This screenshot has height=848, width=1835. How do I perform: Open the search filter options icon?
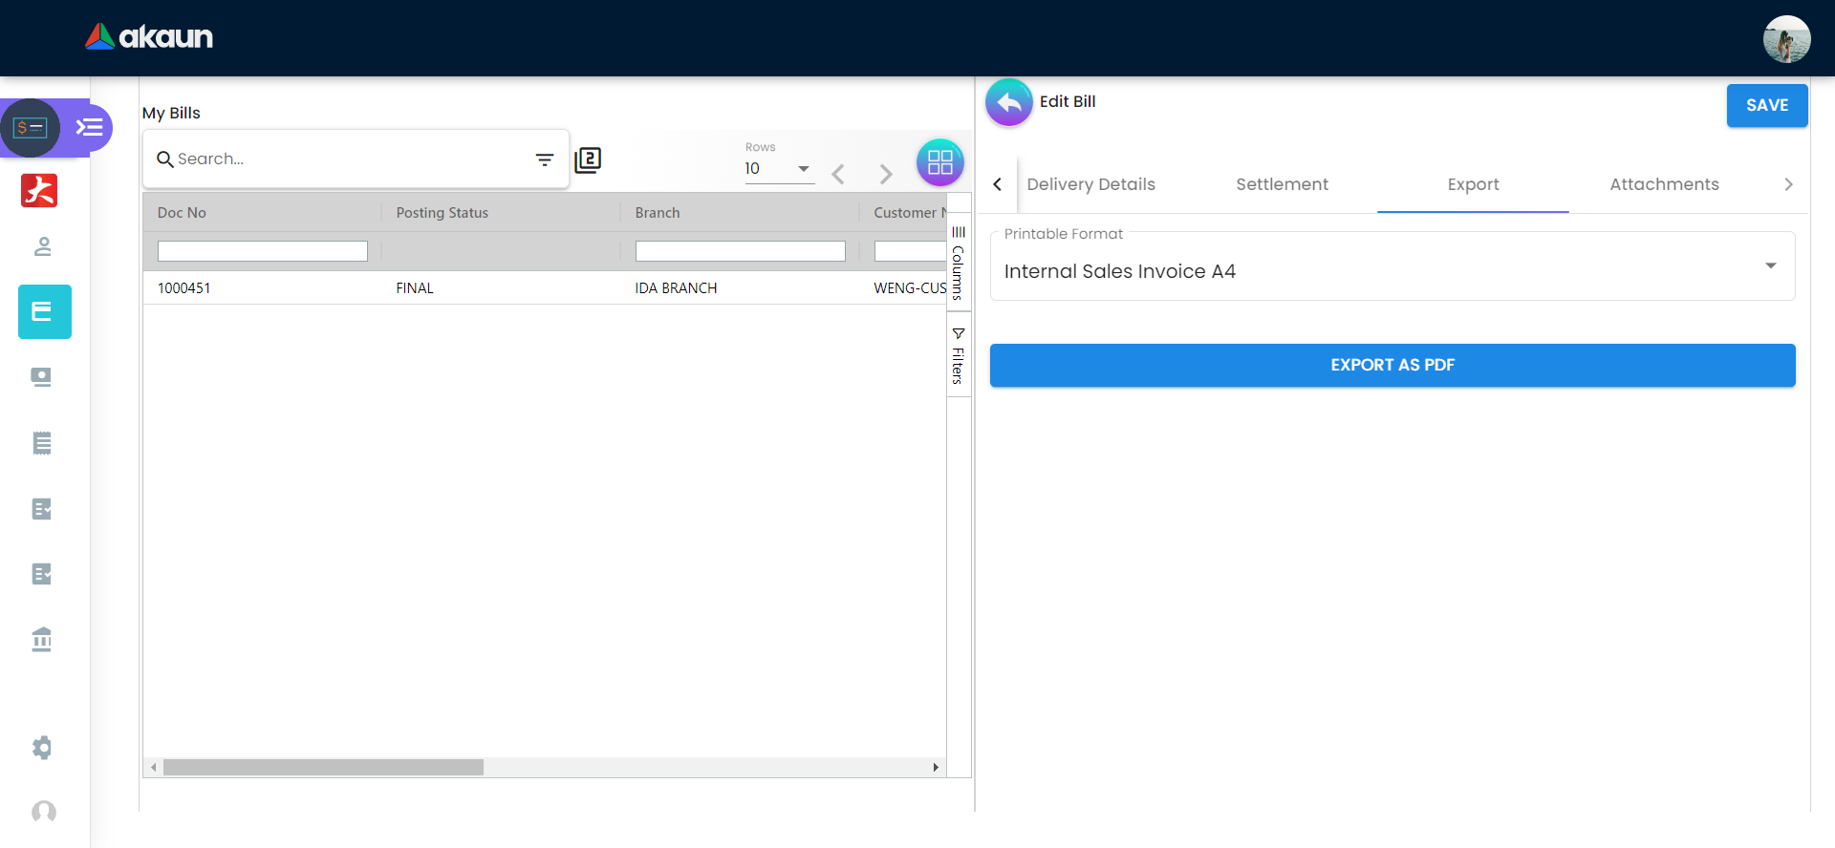coord(545,159)
